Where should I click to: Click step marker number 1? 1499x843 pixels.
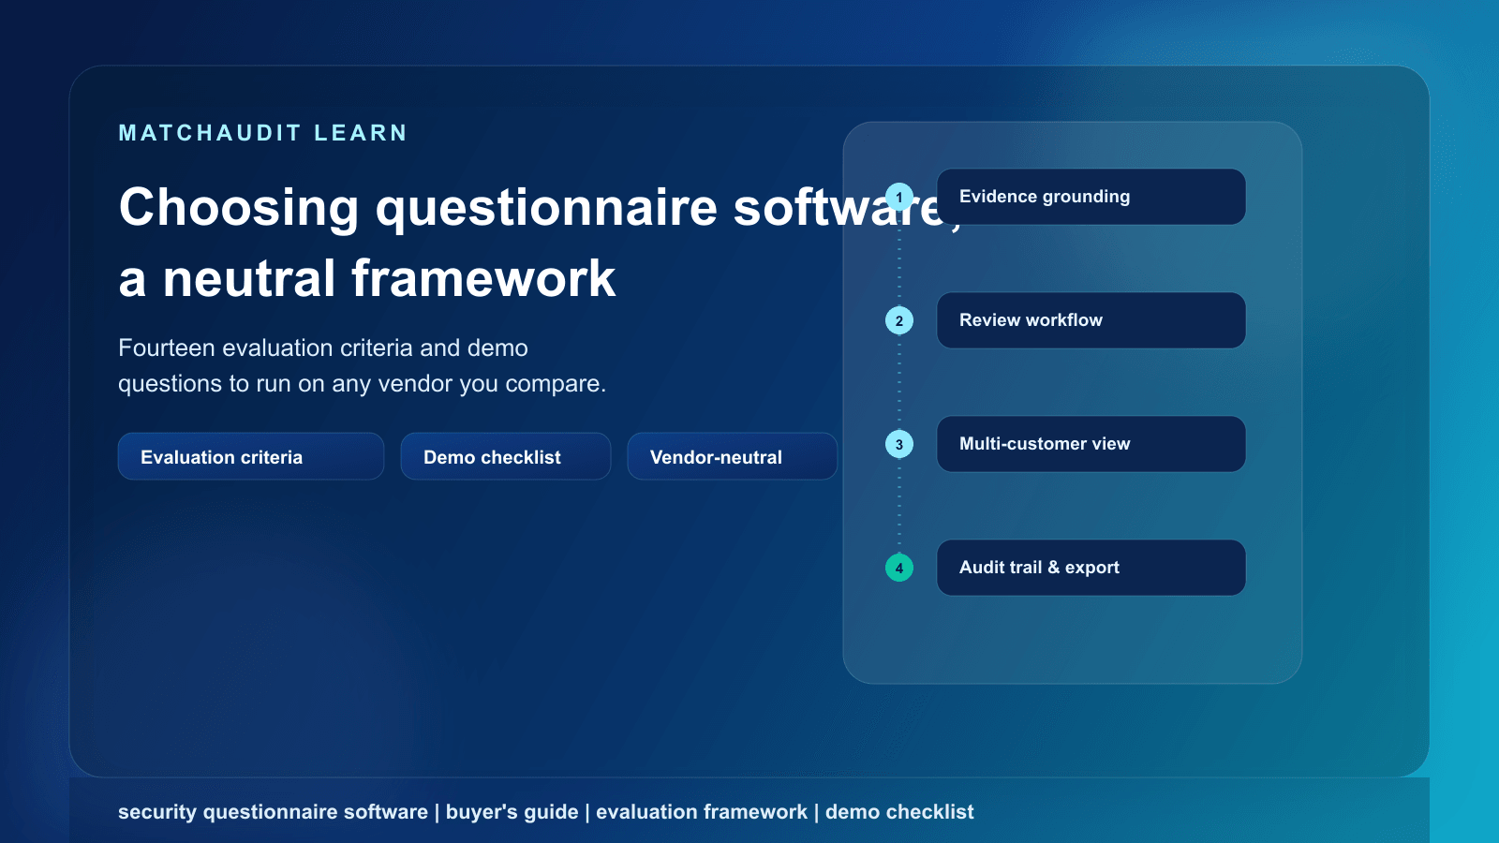(899, 197)
